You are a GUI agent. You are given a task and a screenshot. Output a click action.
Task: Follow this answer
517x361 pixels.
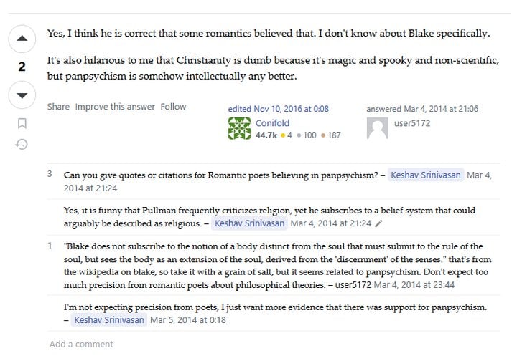(x=174, y=107)
